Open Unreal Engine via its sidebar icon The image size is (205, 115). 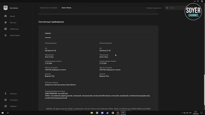click(5, 35)
